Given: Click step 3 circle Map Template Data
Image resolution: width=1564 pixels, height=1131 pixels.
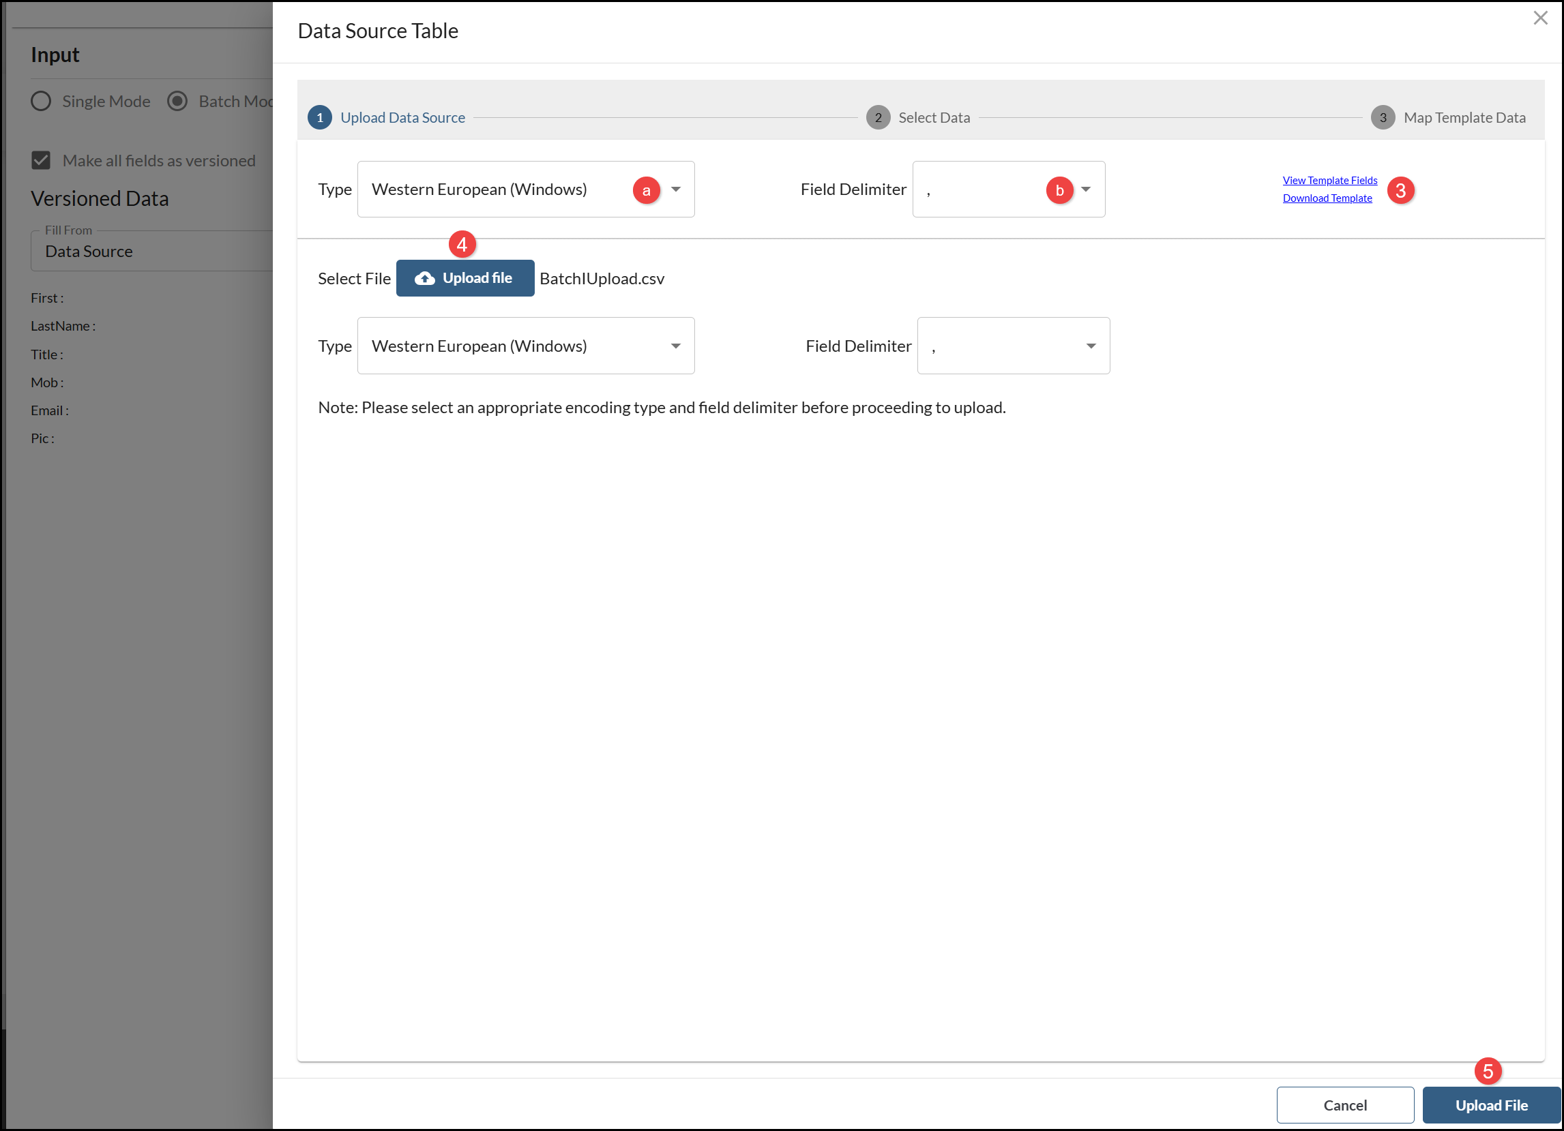Looking at the screenshot, I should 1382,118.
